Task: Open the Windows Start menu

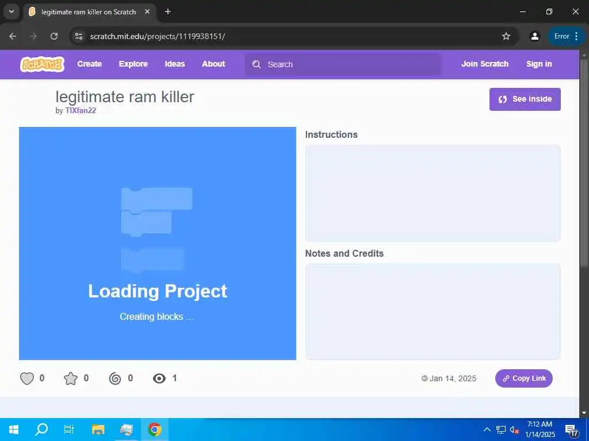Action: (x=14, y=430)
